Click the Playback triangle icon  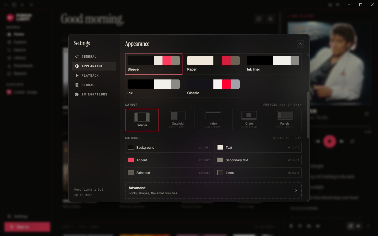(x=77, y=76)
